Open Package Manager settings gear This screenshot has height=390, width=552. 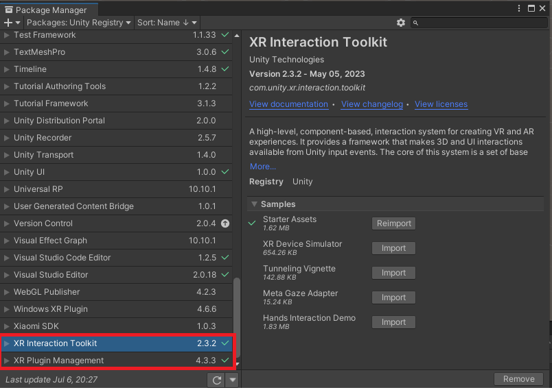[x=401, y=23]
